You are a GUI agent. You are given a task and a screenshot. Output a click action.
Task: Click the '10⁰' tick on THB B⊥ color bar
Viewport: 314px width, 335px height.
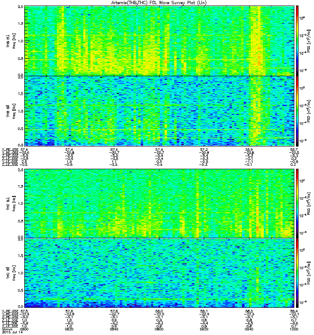(x=301, y=18)
